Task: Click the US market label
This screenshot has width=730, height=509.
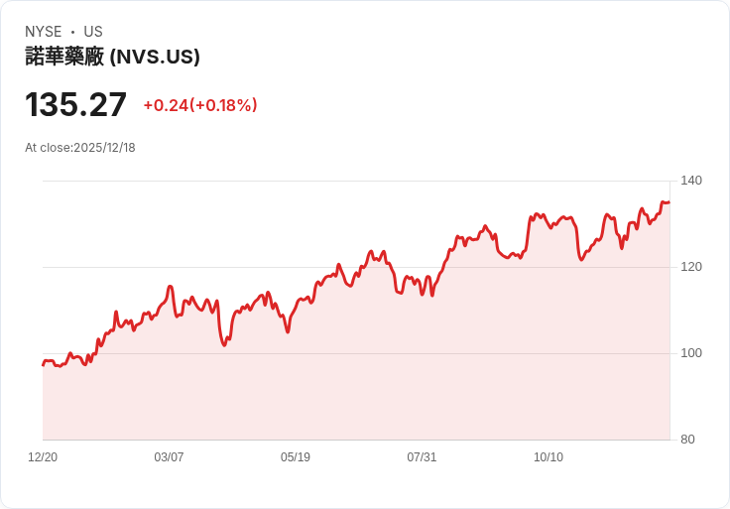Action: (93, 32)
